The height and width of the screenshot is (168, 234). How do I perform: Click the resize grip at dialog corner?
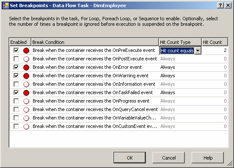[229, 163]
